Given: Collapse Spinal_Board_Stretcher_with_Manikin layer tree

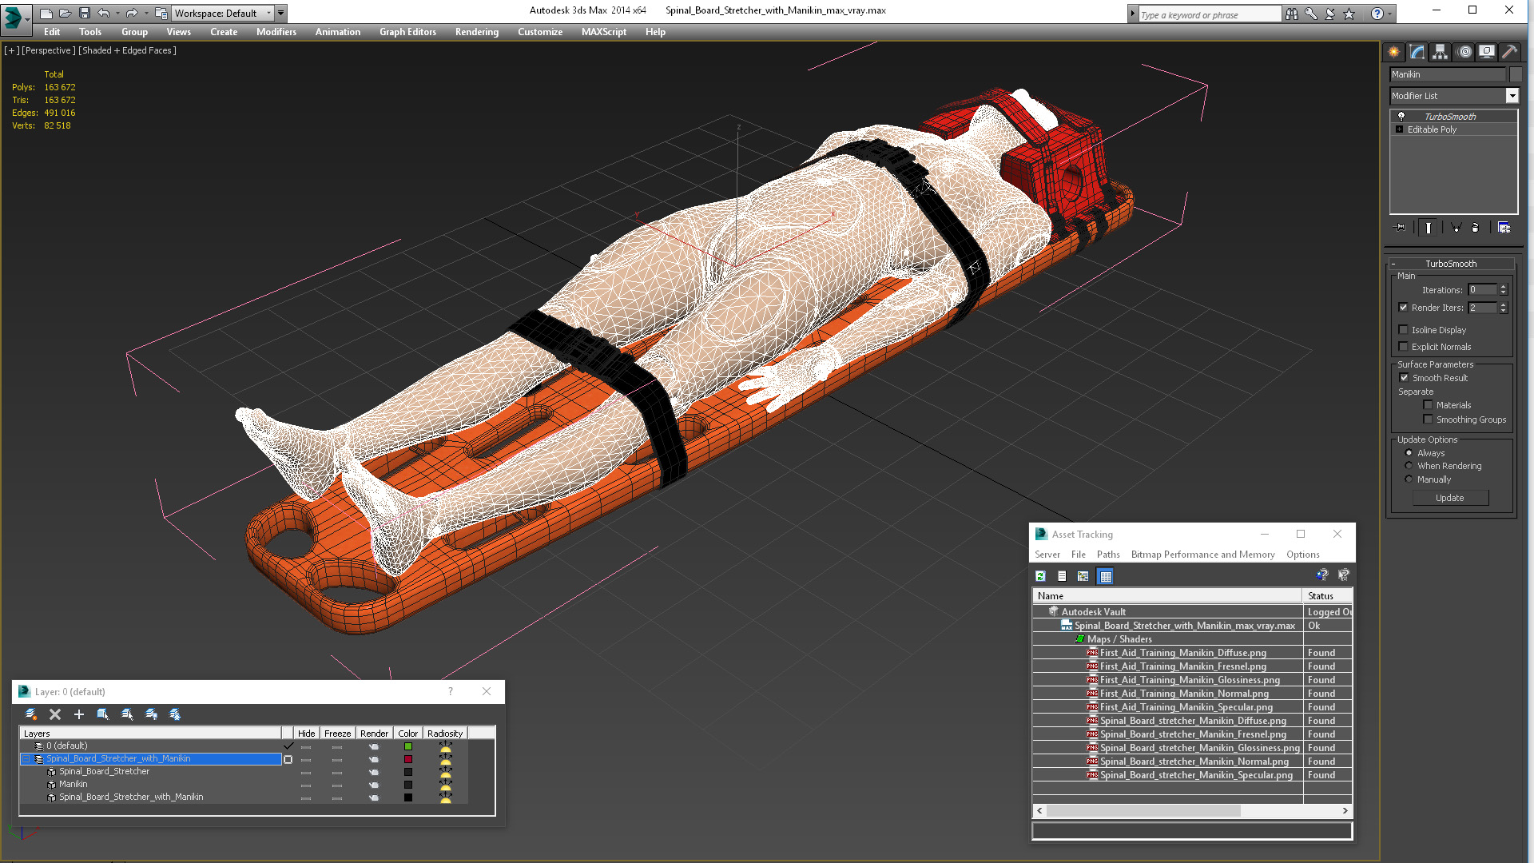Looking at the screenshot, I should 26,759.
